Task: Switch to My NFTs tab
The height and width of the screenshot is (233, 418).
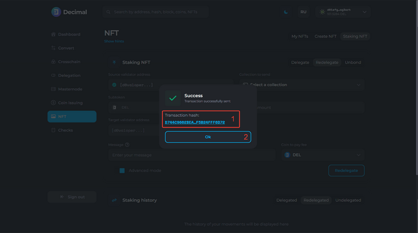Action: coord(300,36)
